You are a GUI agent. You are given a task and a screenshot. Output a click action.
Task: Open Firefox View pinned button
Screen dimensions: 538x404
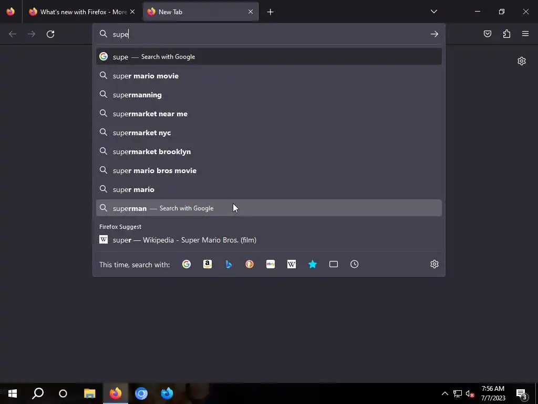[11, 12]
